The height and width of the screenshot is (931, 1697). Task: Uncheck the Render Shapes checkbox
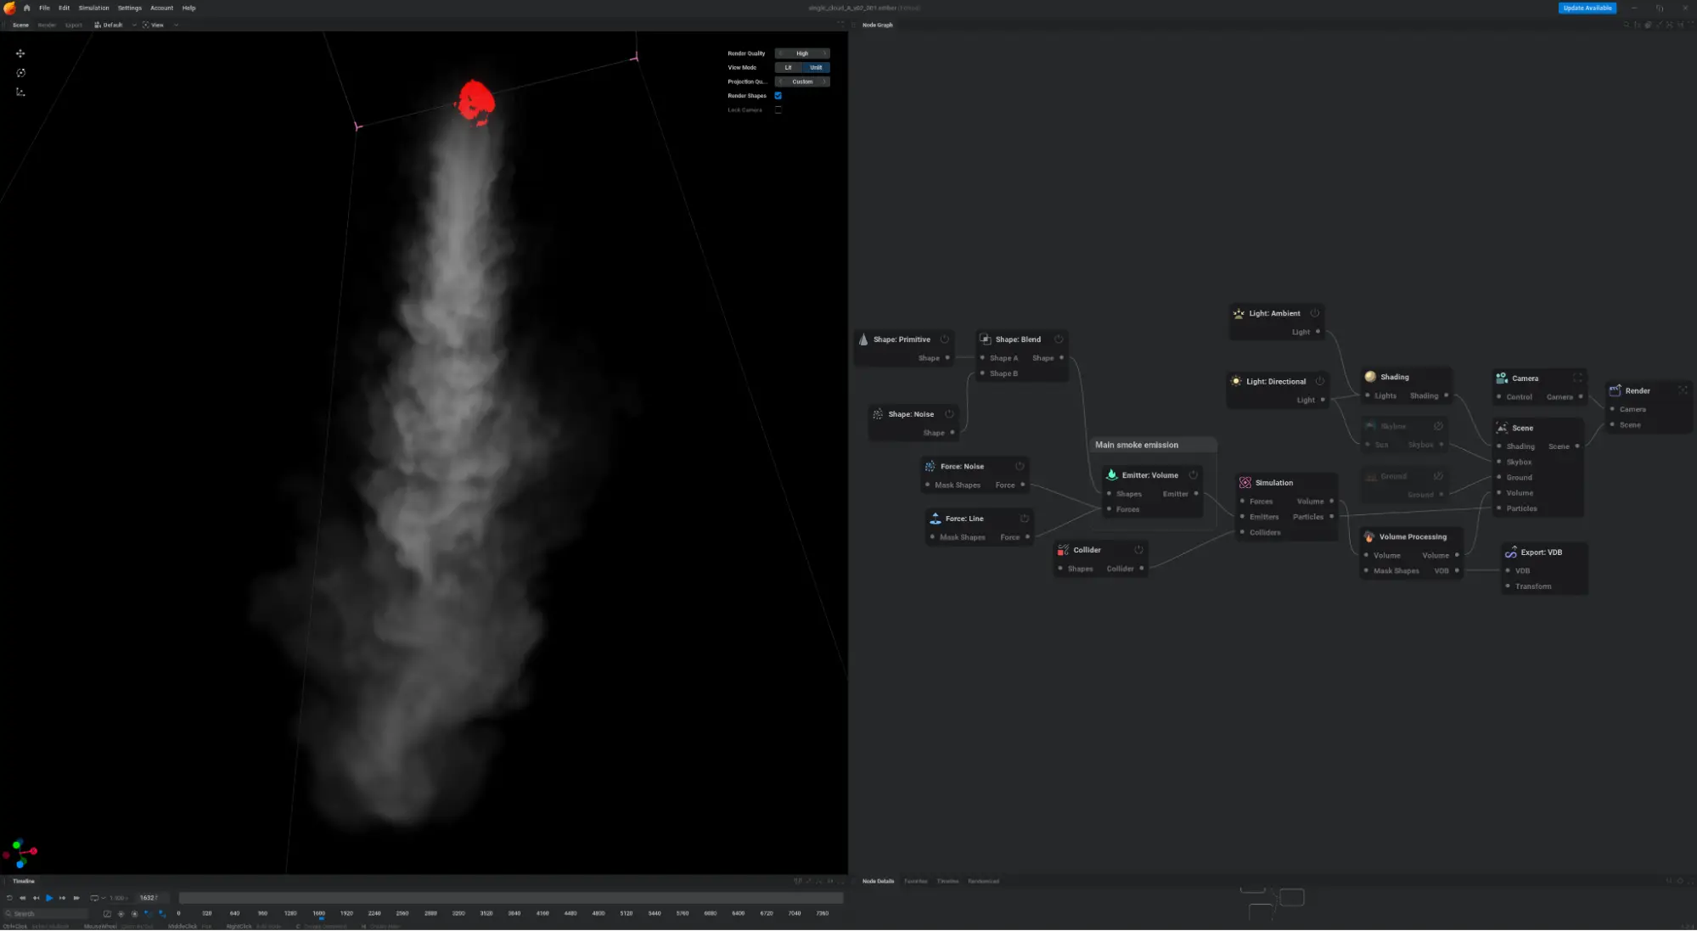[x=778, y=96]
